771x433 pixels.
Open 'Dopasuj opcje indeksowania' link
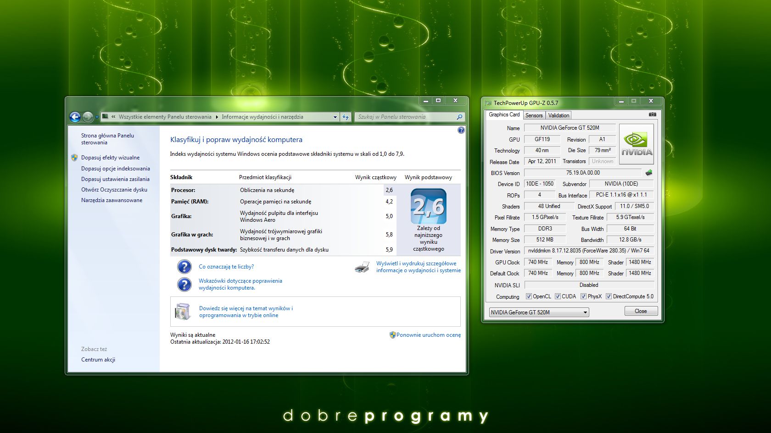coord(116,169)
